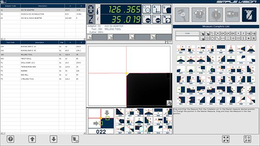Sort by the Code column header button
The height and width of the screenshot is (146, 260).
click(x=188, y=33)
